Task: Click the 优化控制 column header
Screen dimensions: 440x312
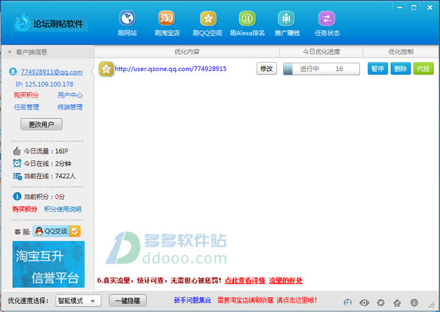Action: pyautogui.click(x=401, y=52)
